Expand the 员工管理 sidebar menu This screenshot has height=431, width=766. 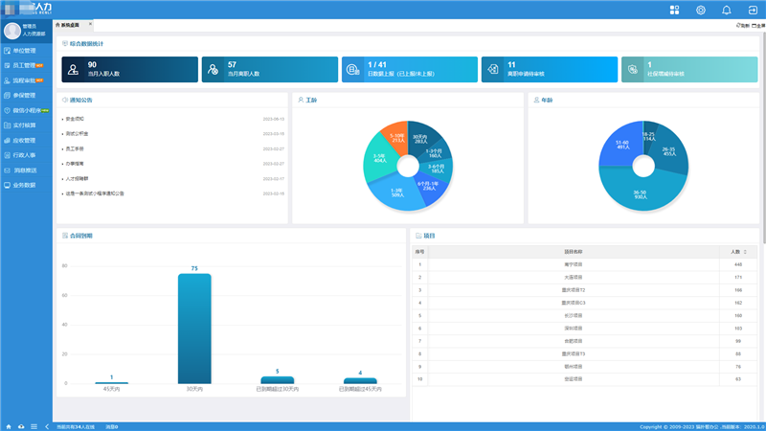tap(26, 65)
